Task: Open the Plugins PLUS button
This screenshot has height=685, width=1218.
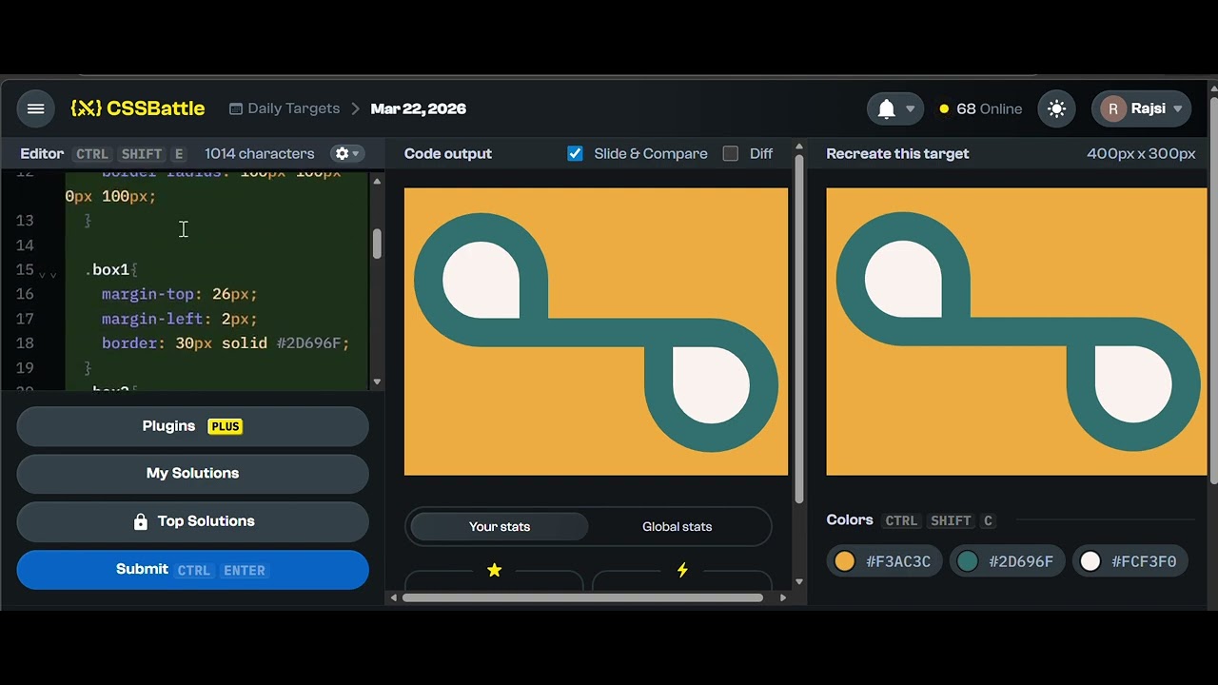Action: [x=192, y=426]
